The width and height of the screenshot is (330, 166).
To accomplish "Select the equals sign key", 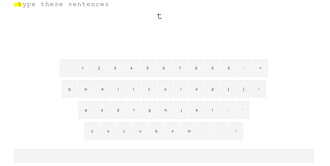I will 260,68.
